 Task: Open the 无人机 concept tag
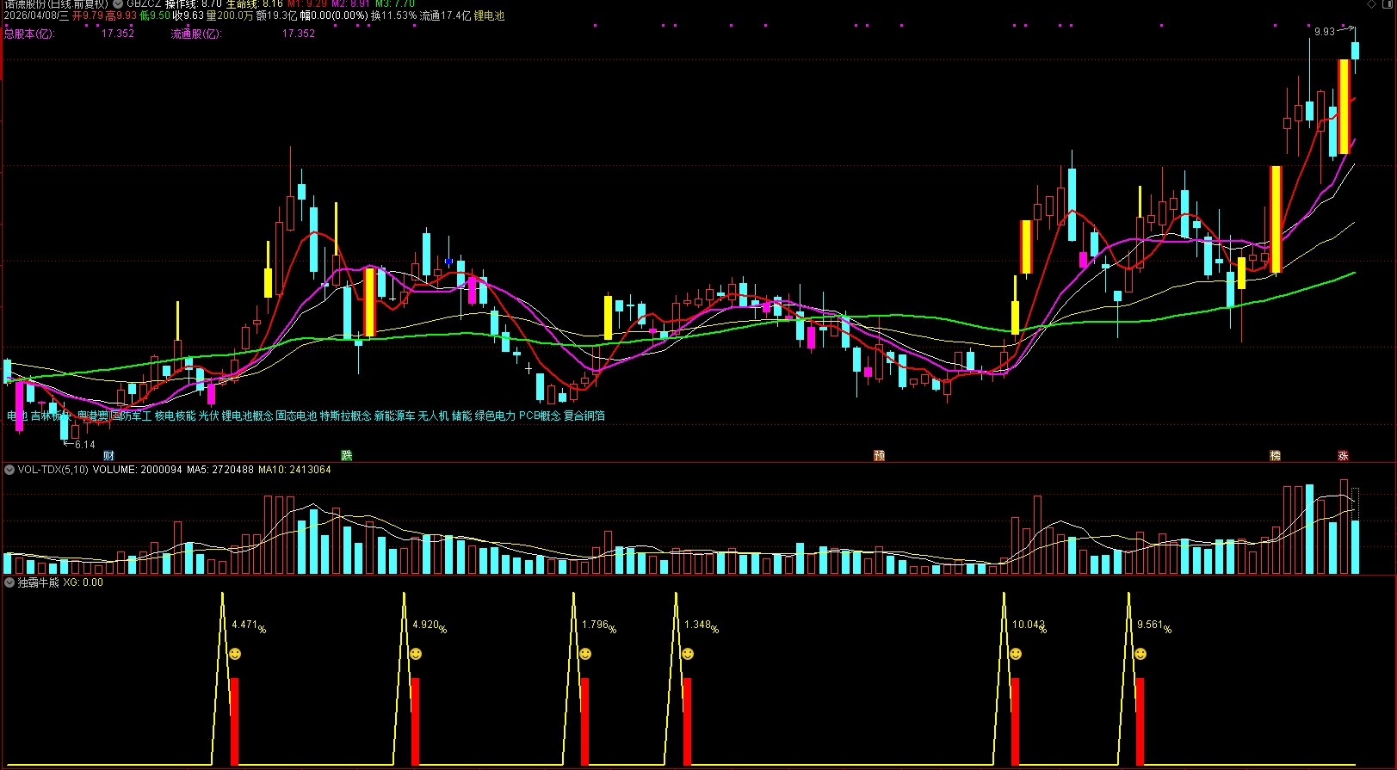(434, 416)
